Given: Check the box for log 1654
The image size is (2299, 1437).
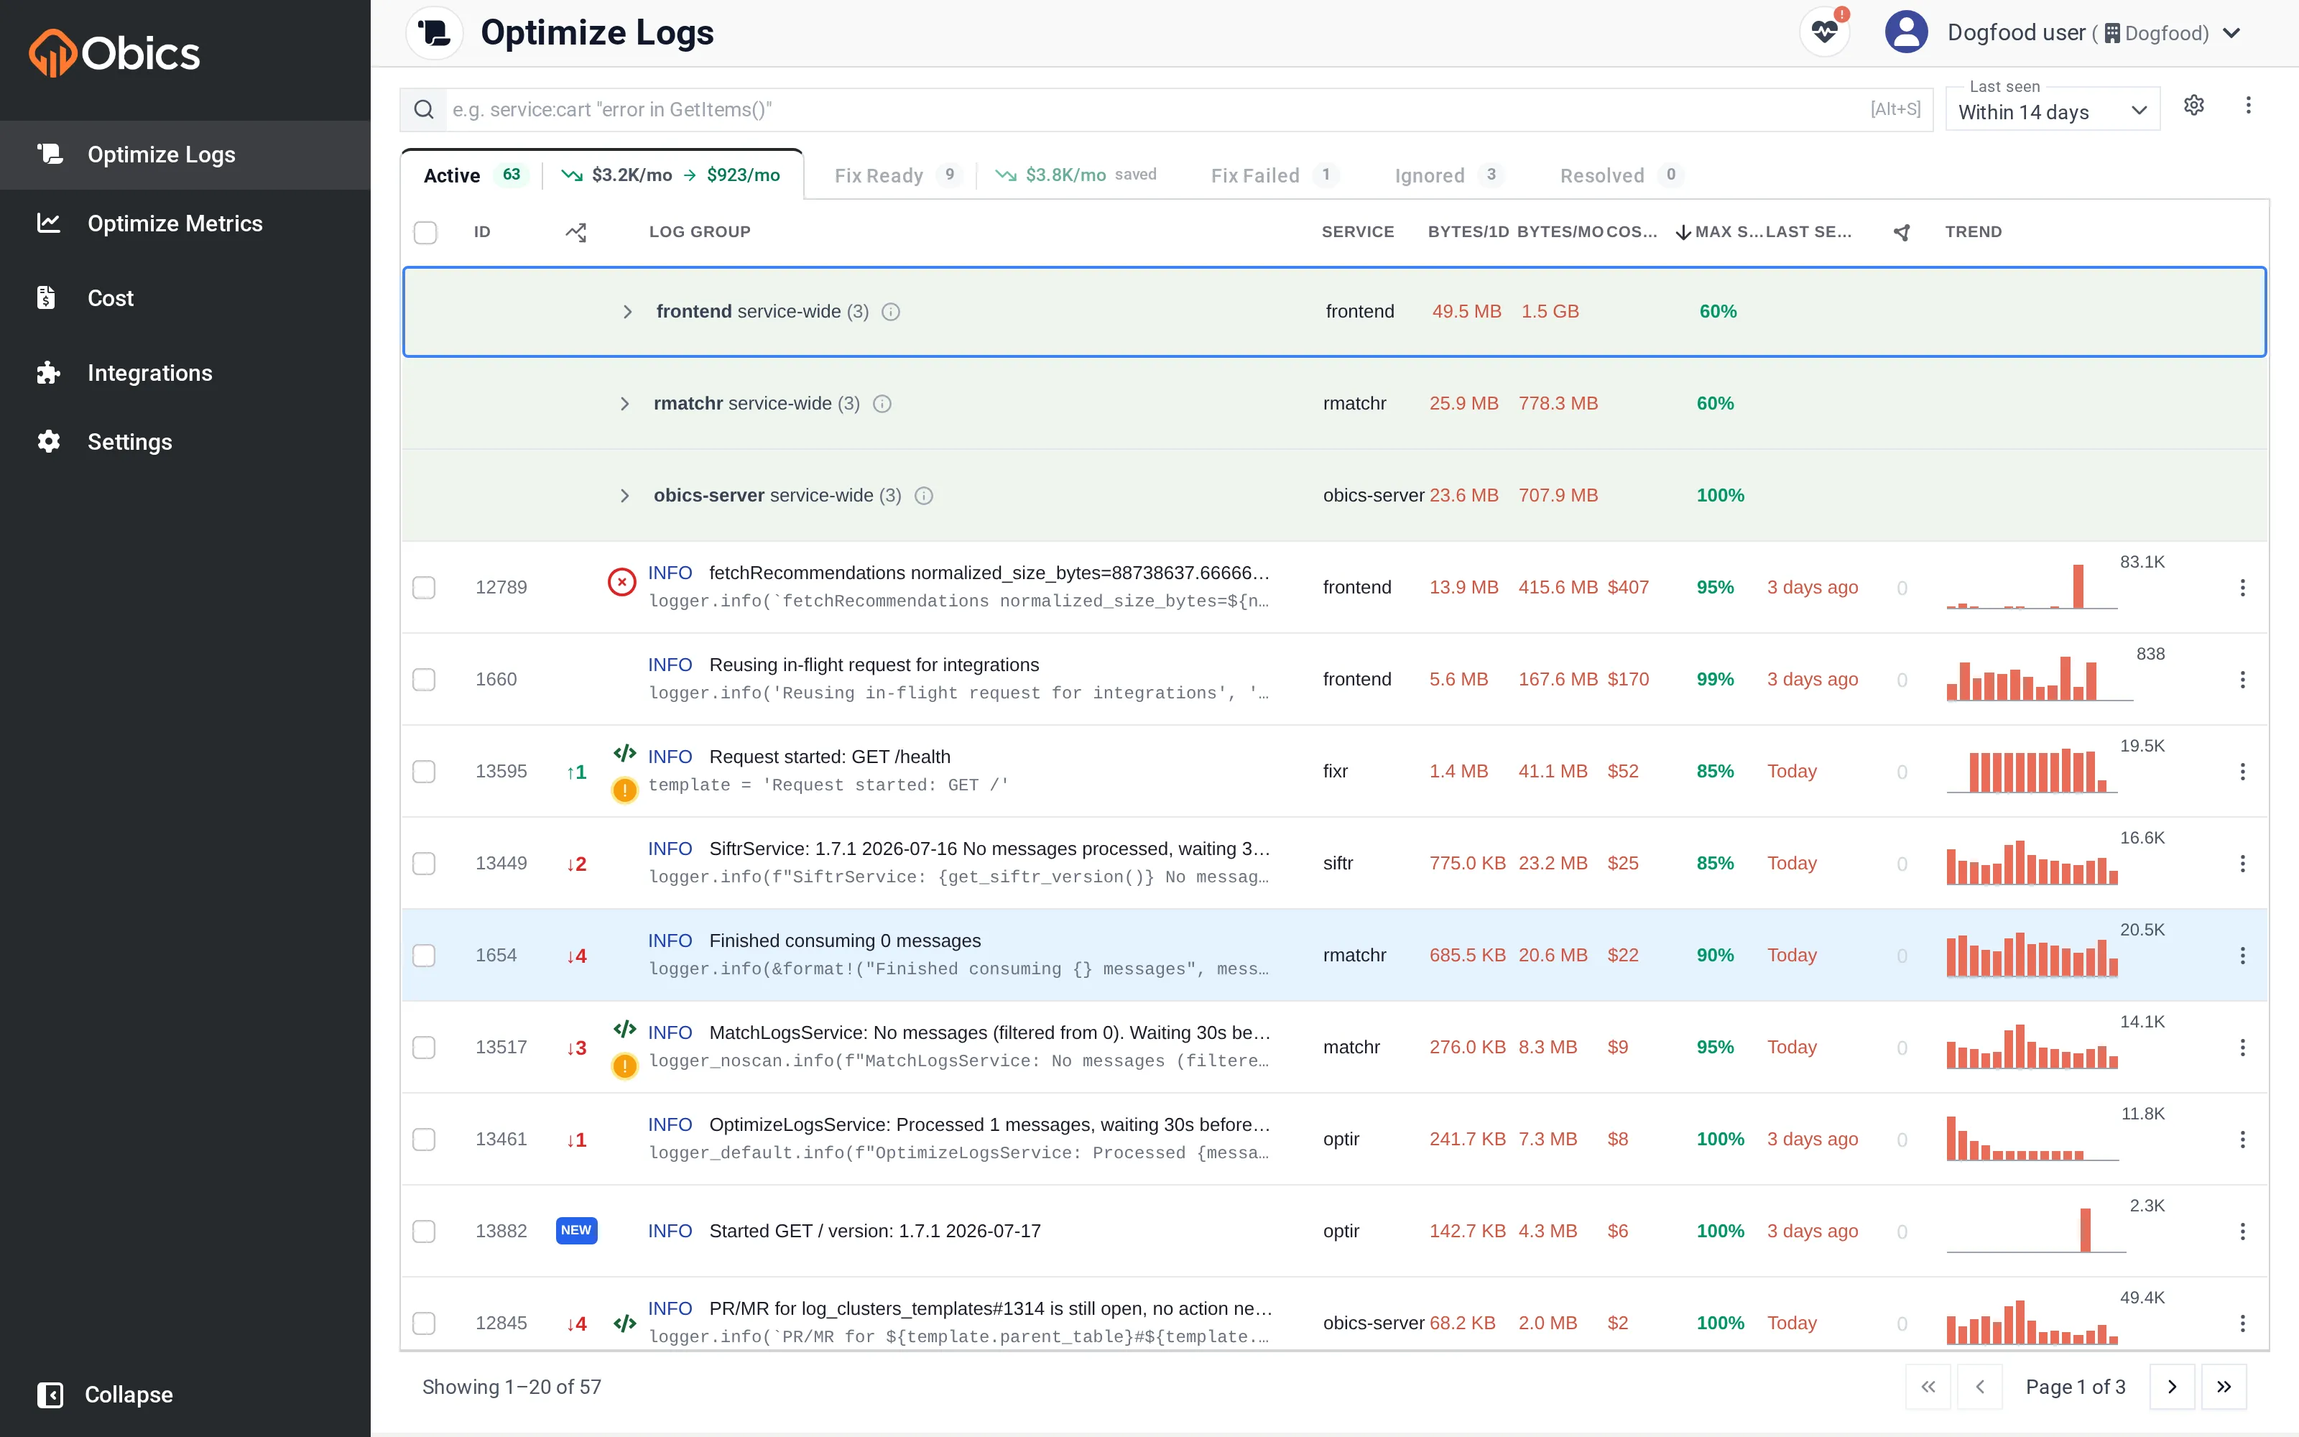Looking at the screenshot, I should click(424, 956).
